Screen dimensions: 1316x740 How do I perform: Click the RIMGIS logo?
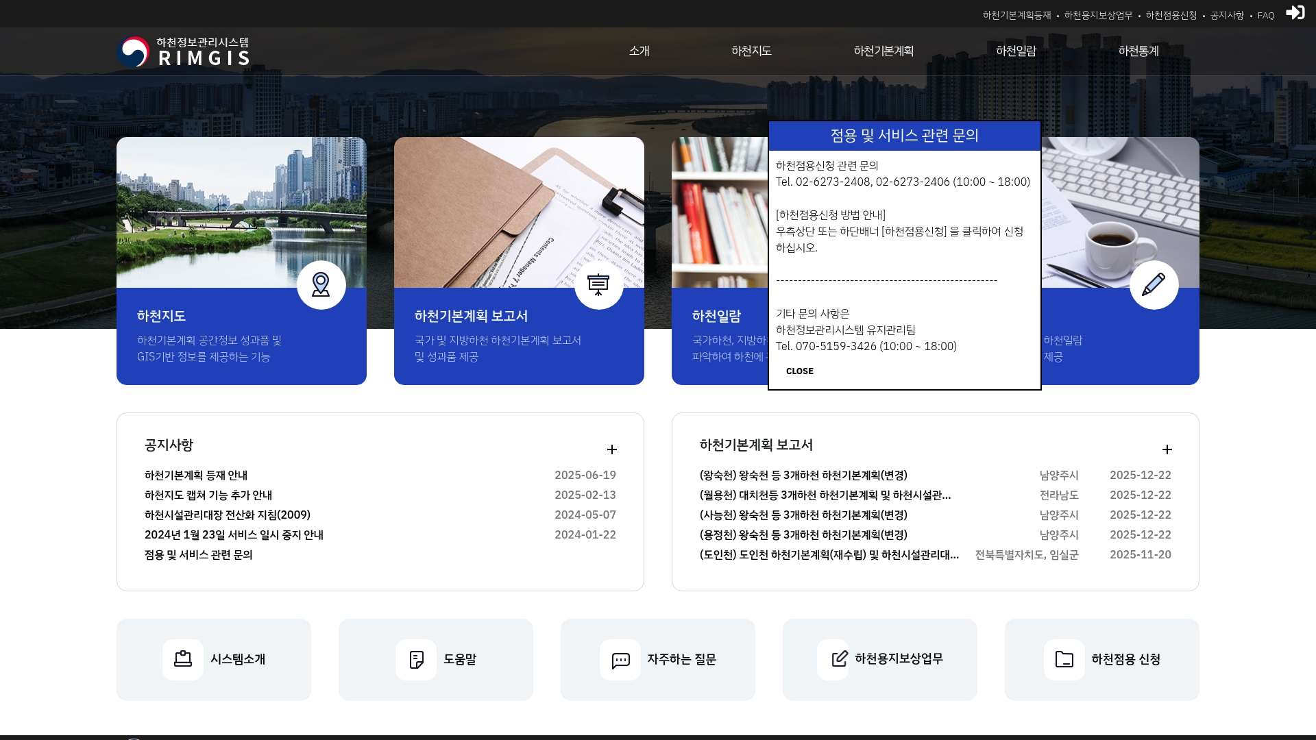pyautogui.click(x=184, y=51)
